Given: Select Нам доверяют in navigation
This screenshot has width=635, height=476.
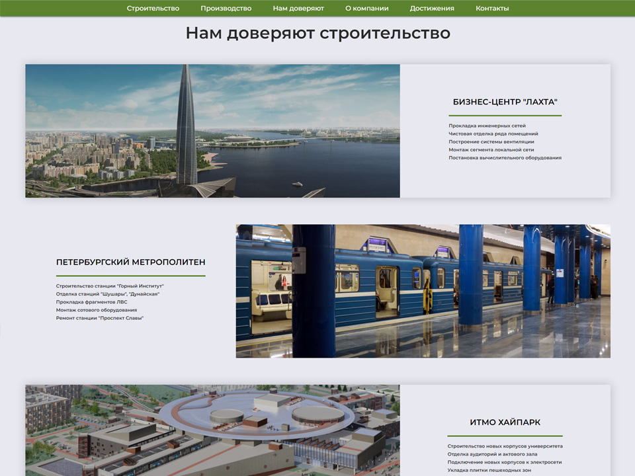Looking at the screenshot, I should pyautogui.click(x=298, y=9).
